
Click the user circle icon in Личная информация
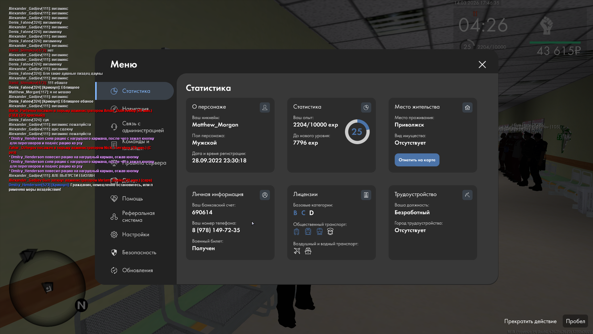click(x=265, y=195)
